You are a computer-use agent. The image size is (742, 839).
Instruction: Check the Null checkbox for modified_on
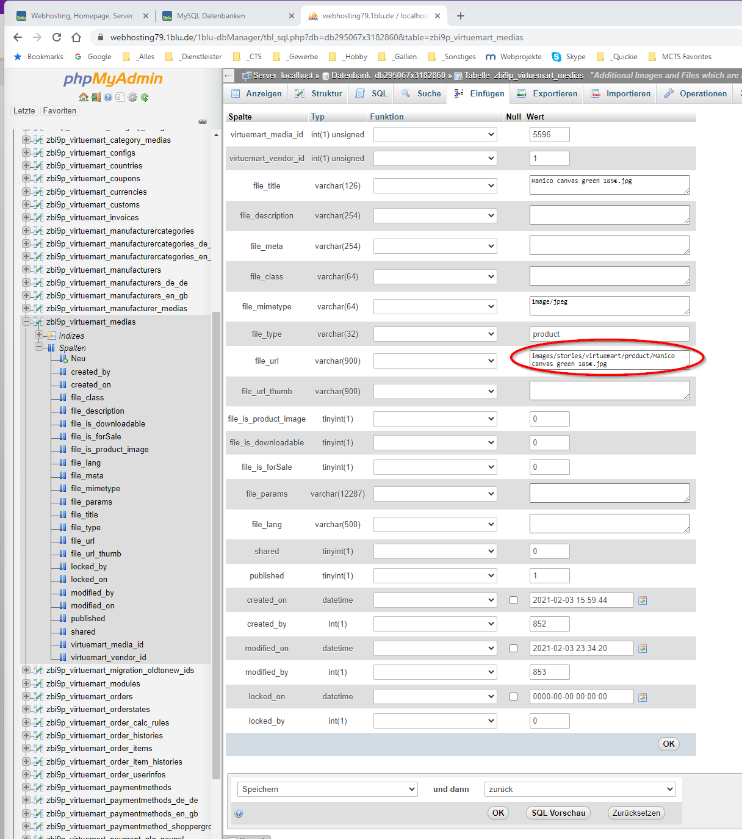pyautogui.click(x=513, y=649)
